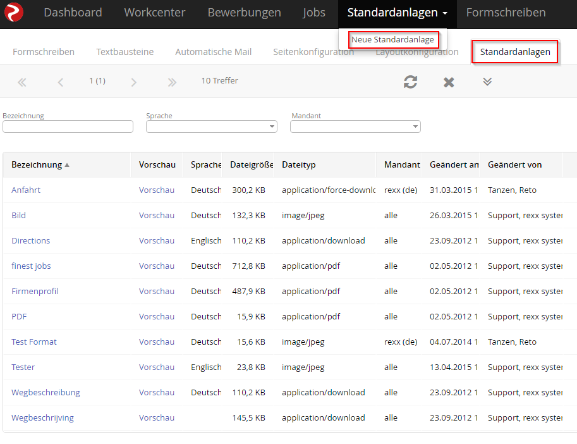The height and width of the screenshot is (444, 577).
Task: Click the '10 Treffer' results count
Action: coord(220,80)
